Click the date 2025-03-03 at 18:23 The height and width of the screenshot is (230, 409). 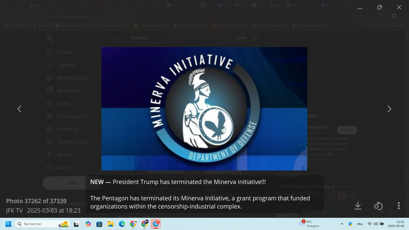coord(54,211)
